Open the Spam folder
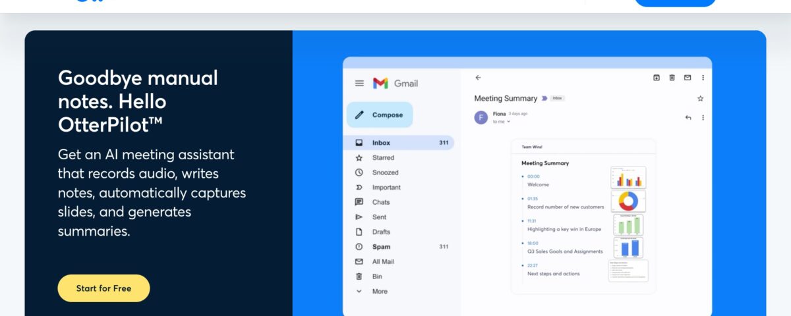Screen dimensions: 791x316 (x=381, y=247)
